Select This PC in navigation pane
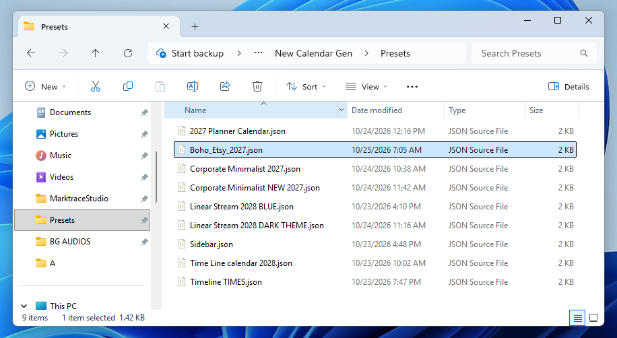617x338 pixels. tap(63, 306)
